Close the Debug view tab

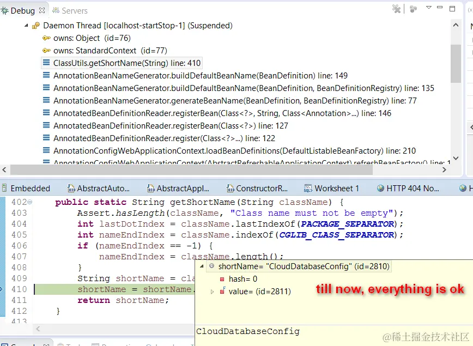[42, 10]
